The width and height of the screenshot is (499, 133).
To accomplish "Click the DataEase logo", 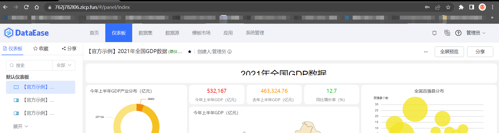I will pos(26,33).
